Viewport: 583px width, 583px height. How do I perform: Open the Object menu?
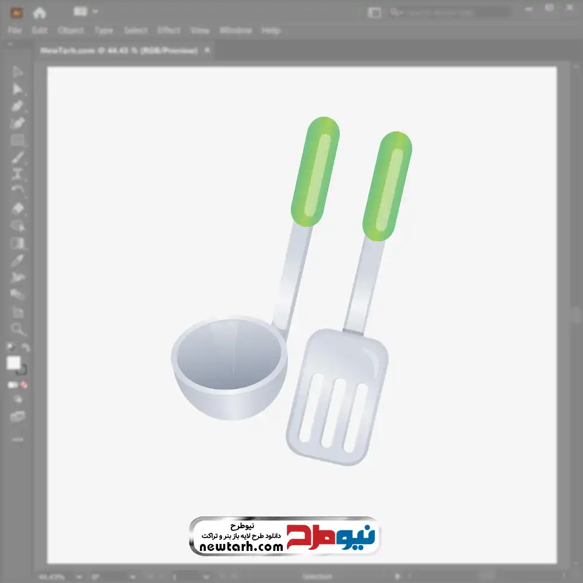[x=71, y=30]
